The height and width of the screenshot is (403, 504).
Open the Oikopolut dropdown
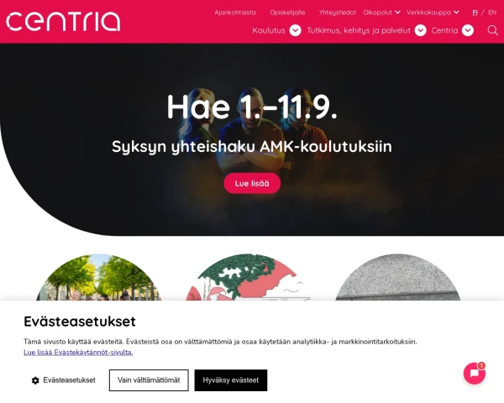[381, 13]
